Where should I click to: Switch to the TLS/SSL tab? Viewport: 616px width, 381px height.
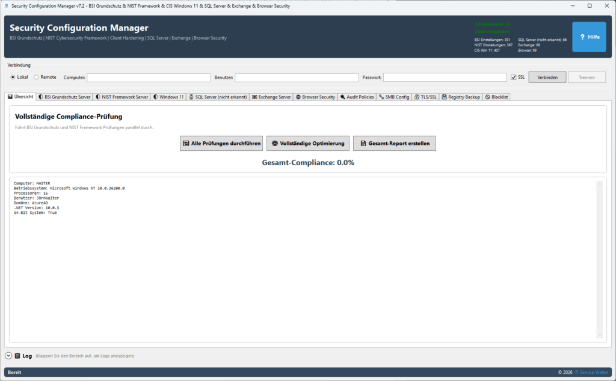click(x=425, y=97)
